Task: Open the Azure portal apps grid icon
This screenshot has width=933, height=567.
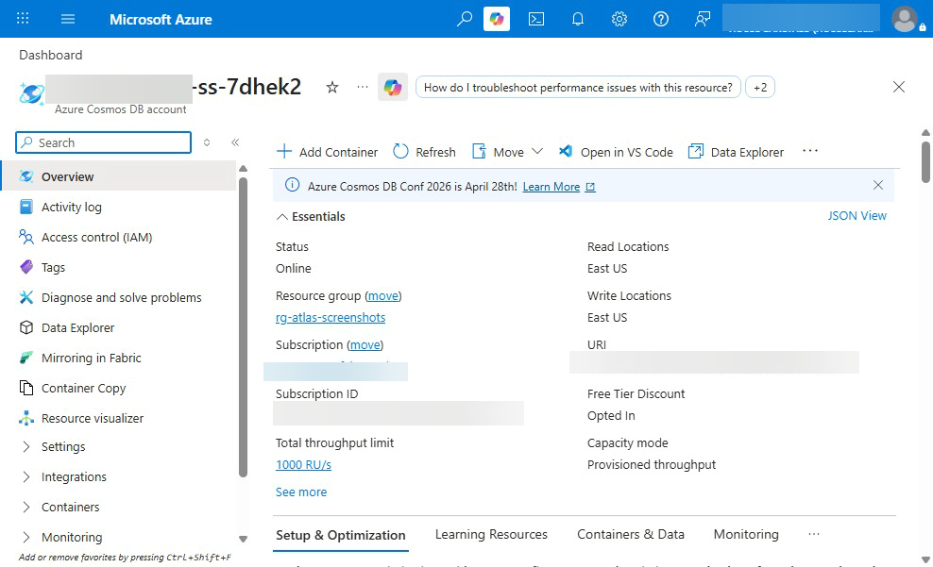Action: [23, 19]
